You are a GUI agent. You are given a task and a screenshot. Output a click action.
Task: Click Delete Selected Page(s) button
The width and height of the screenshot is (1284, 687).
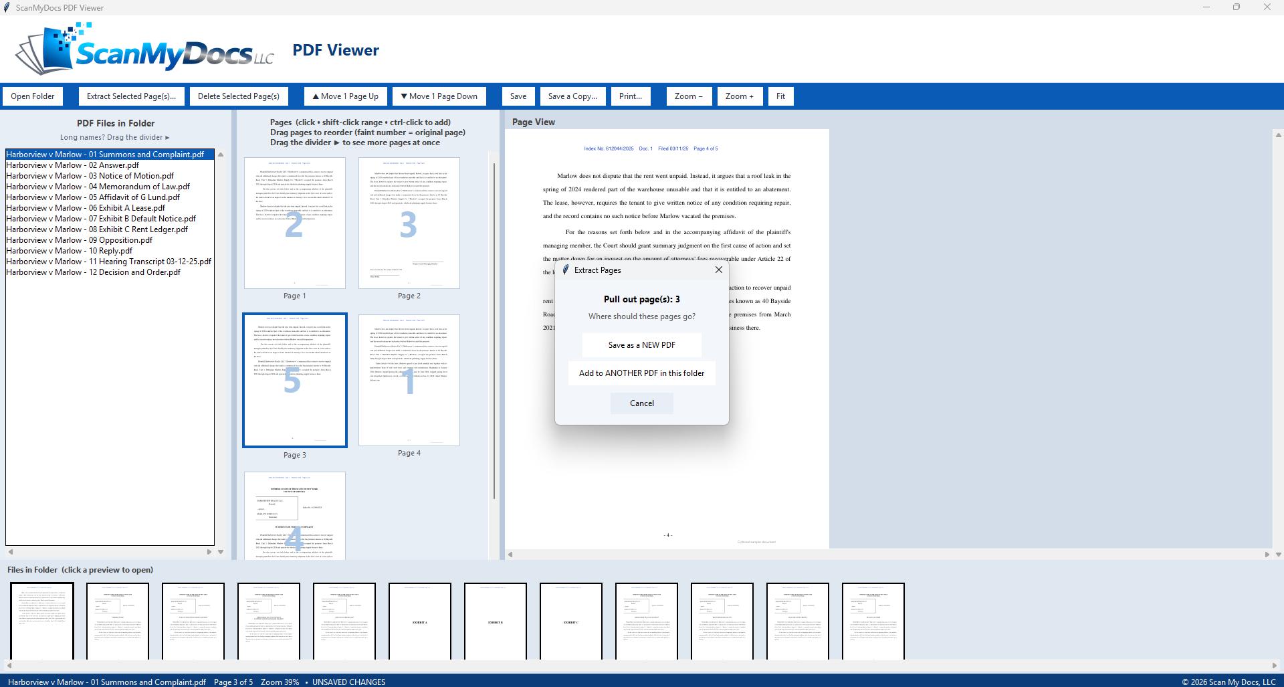coord(239,96)
